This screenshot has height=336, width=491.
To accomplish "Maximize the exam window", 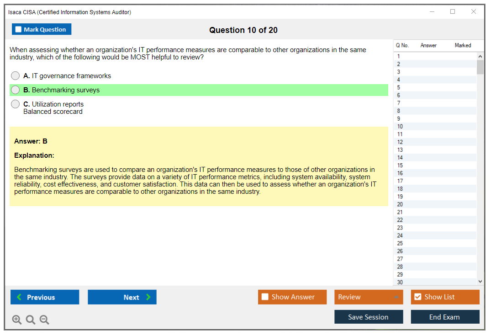I will click(453, 12).
